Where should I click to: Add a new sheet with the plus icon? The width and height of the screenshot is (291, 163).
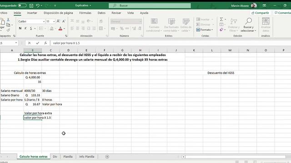pos(107,157)
